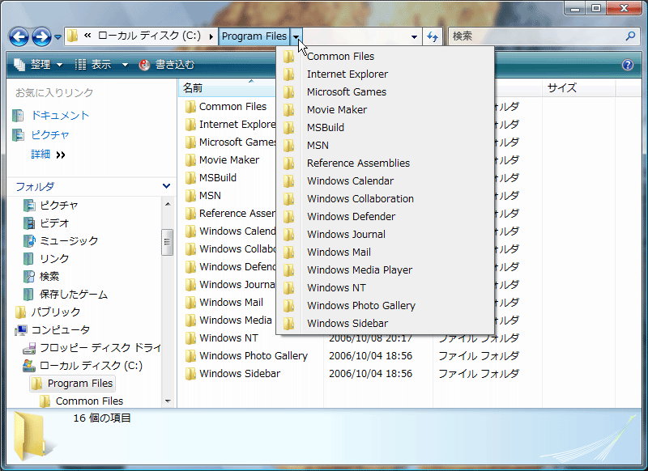This screenshot has height=471, width=648.
Task: Open the 表示 views dropdown
Action: click(x=102, y=65)
